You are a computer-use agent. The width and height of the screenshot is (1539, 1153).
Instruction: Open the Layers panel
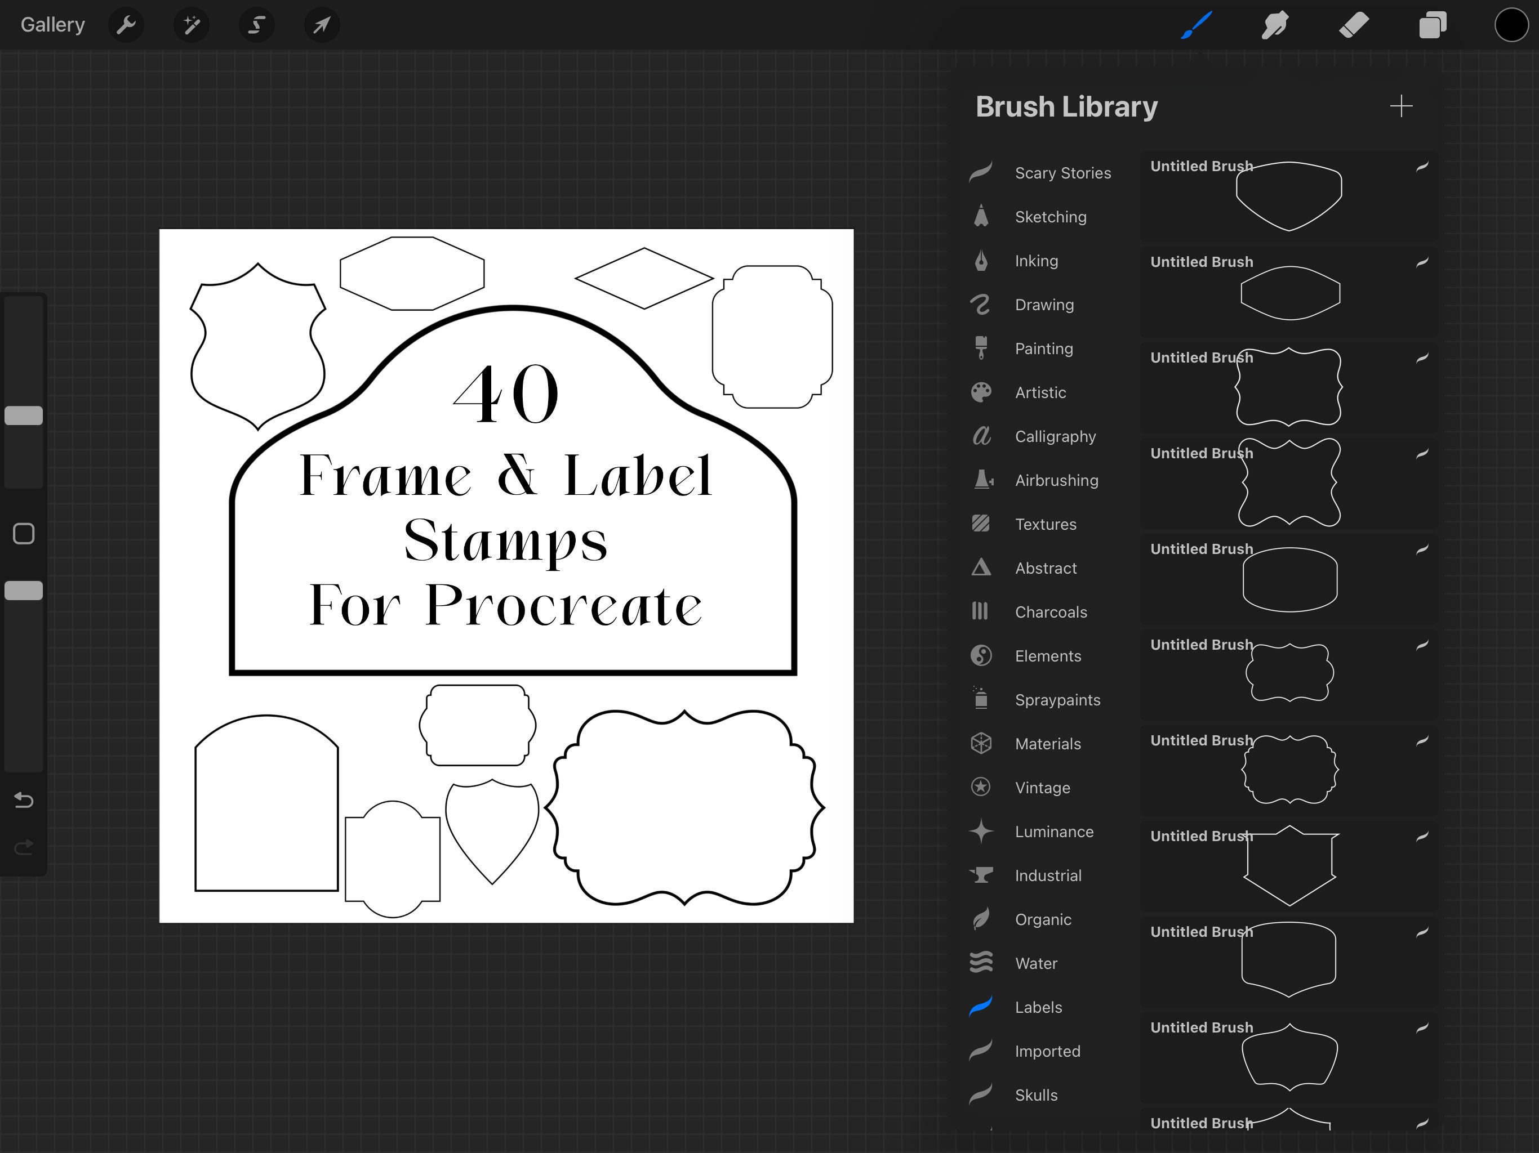tap(1433, 25)
